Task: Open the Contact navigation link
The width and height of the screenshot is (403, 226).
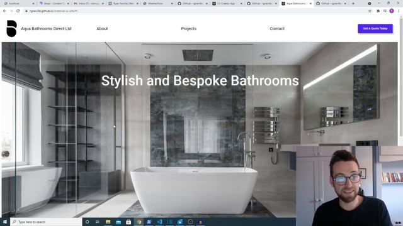Action: pyautogui.click(x=277, y=29)
